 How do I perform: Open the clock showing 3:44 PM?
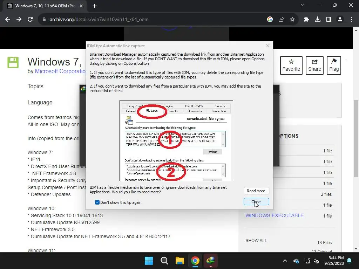(334, 261)
